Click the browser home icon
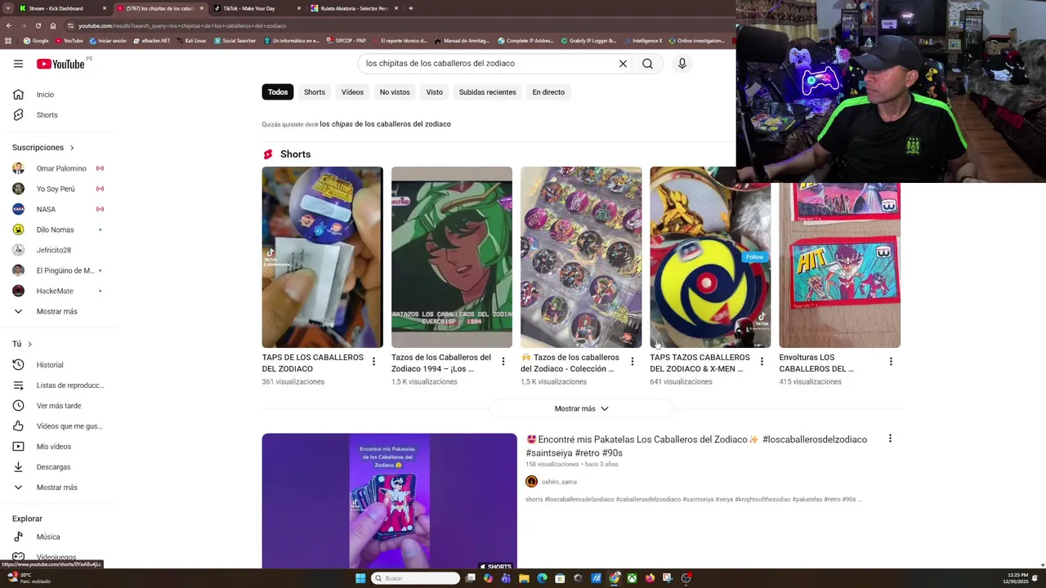 [x=53, y=25]
